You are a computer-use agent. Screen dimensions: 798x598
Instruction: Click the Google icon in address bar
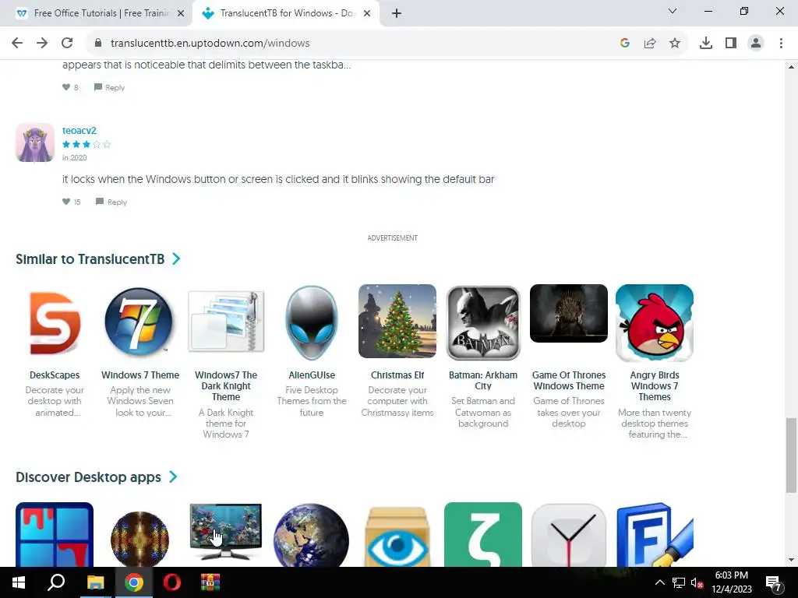[x=625, y=44]
